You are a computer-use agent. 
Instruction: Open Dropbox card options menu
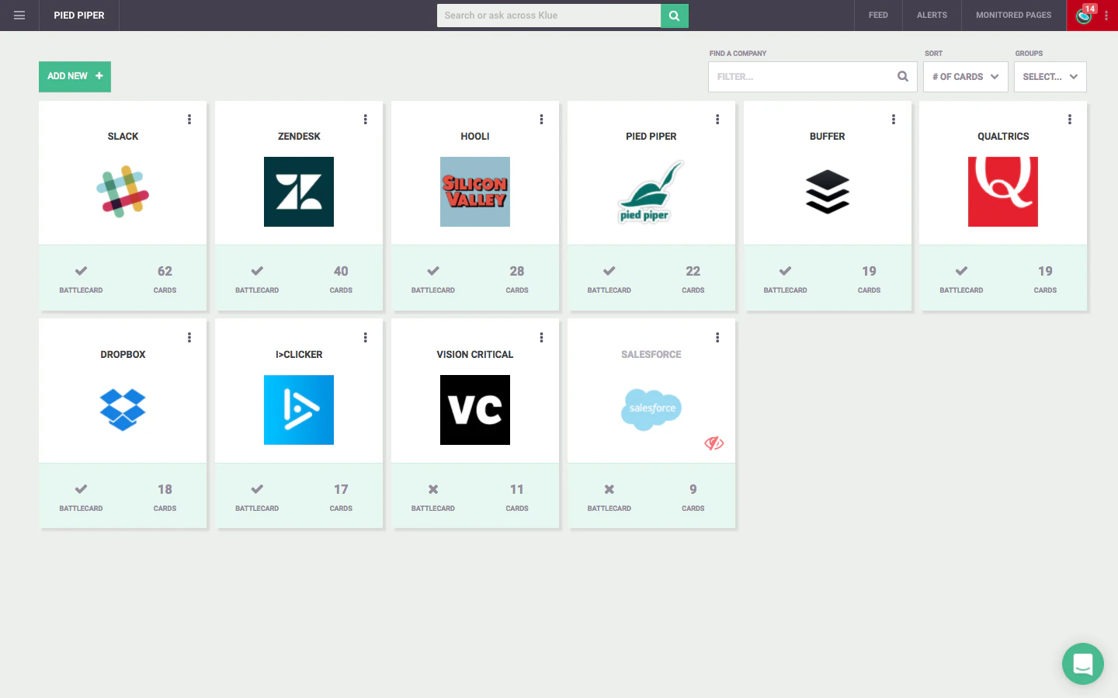pyautogui.click(x=189, y=338)
